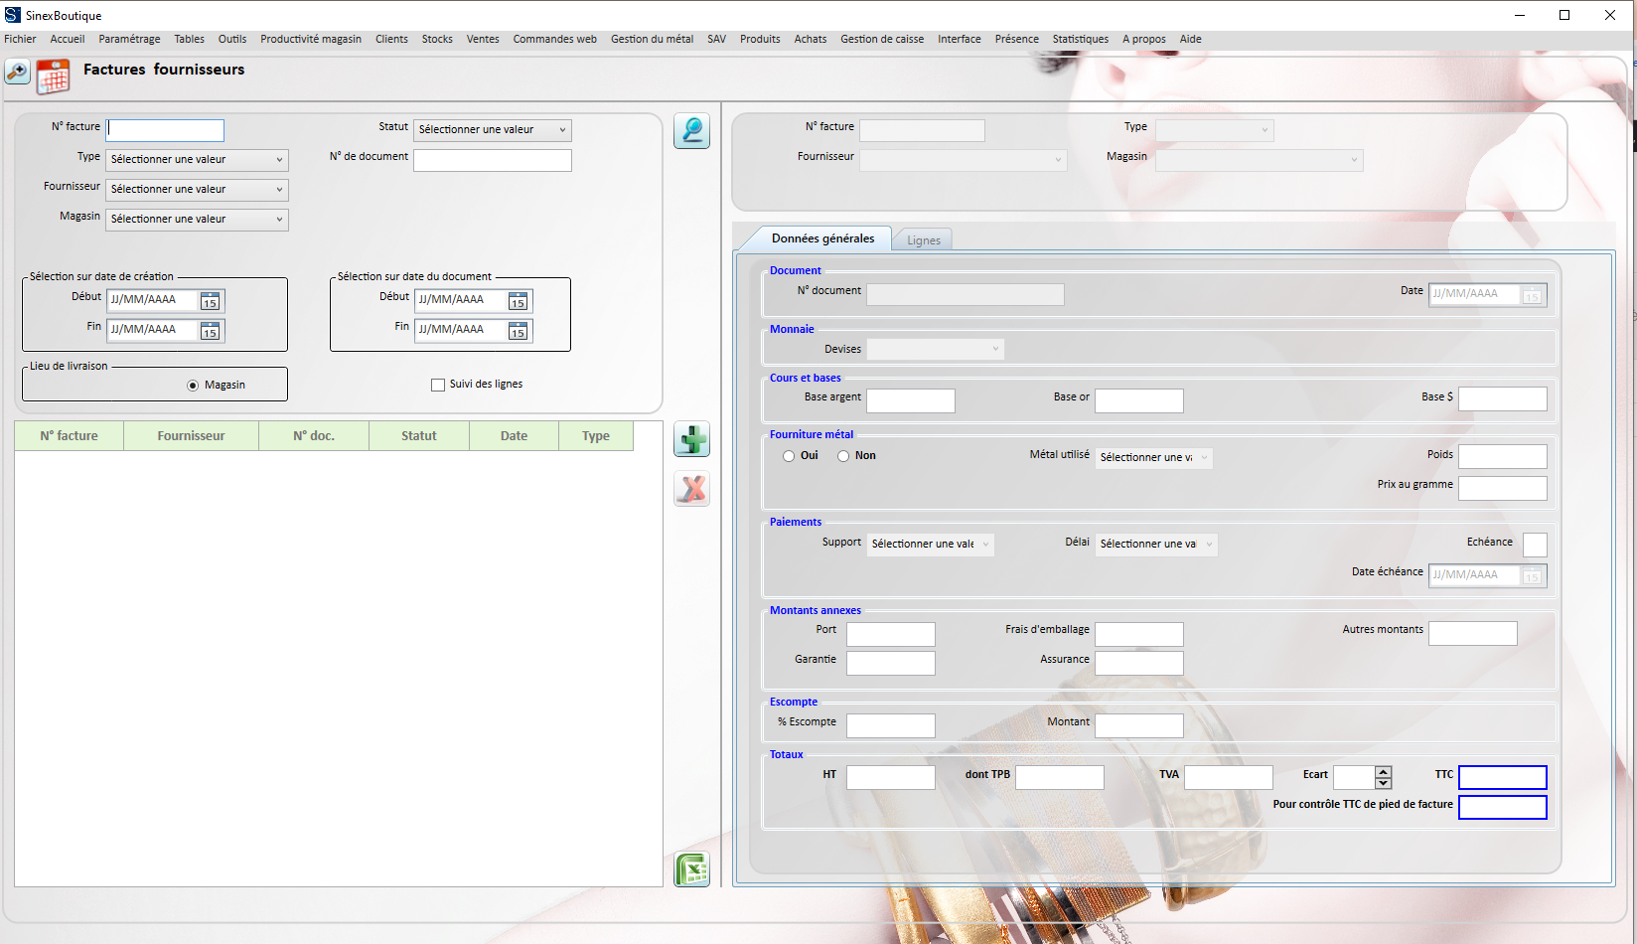Switch to the Lignes tab
This screenshot has height=944, width=1637.
coord(923,240)
